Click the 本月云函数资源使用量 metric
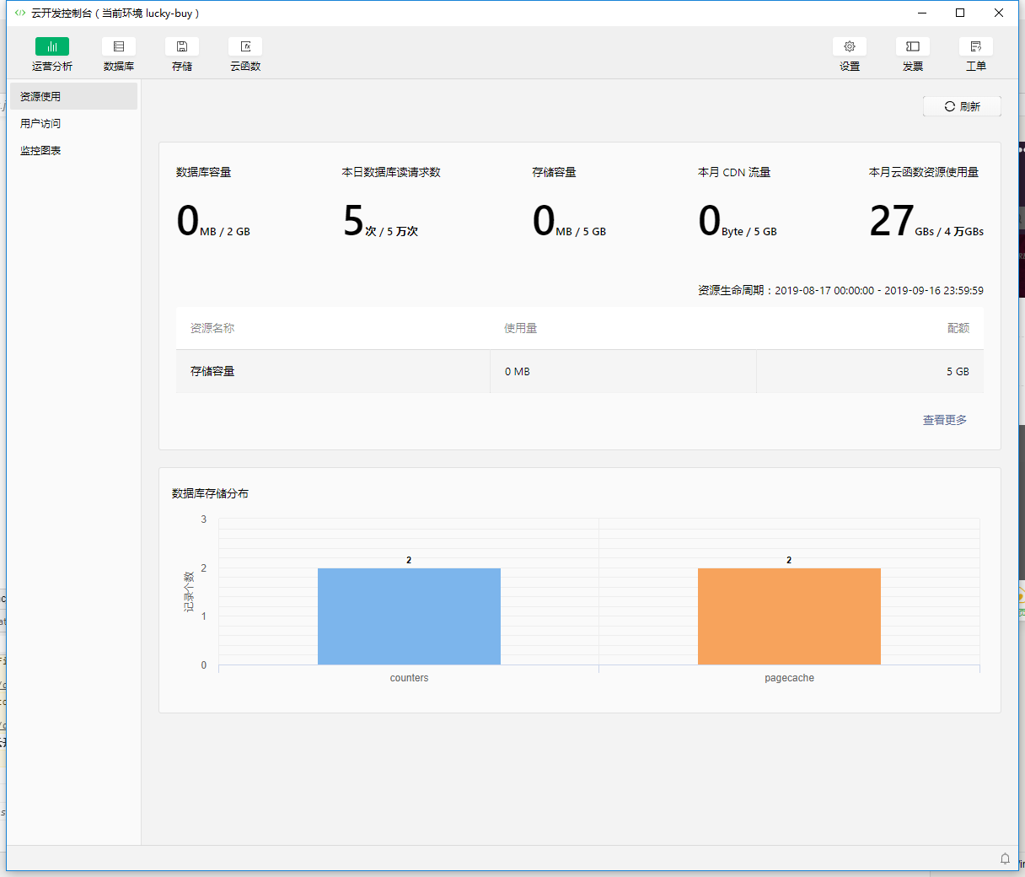The image size is (1025, 877). click(924, 172)
